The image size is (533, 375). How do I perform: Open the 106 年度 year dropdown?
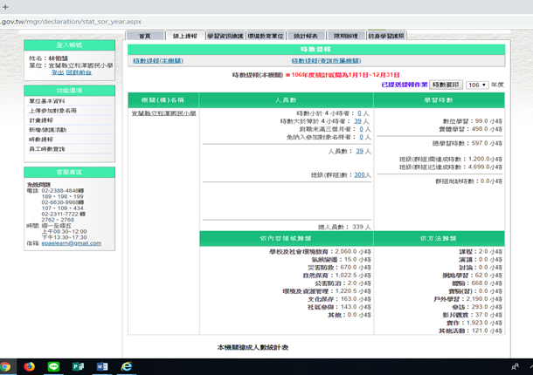point(477,85)
